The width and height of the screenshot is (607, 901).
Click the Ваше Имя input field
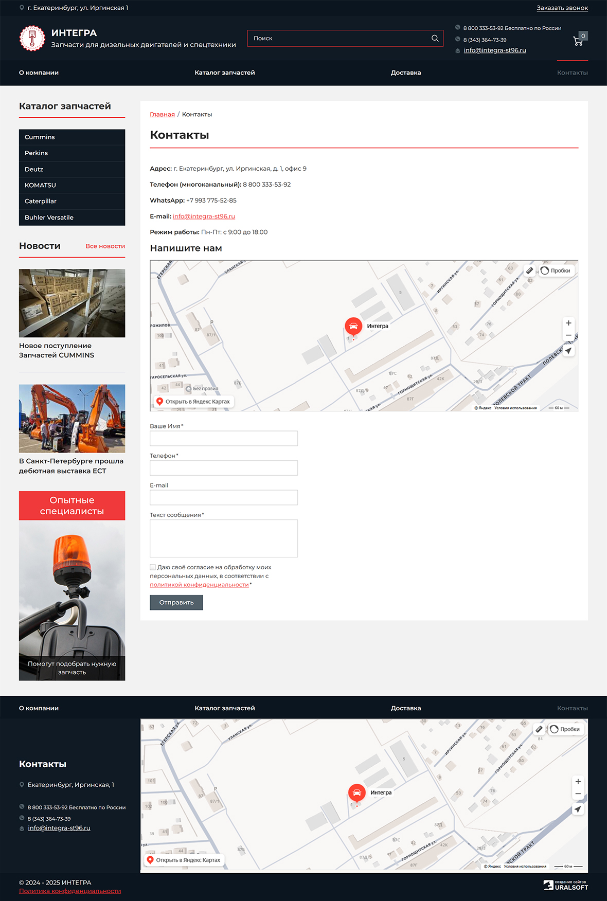pyautogui.click(x=223, y=438)
